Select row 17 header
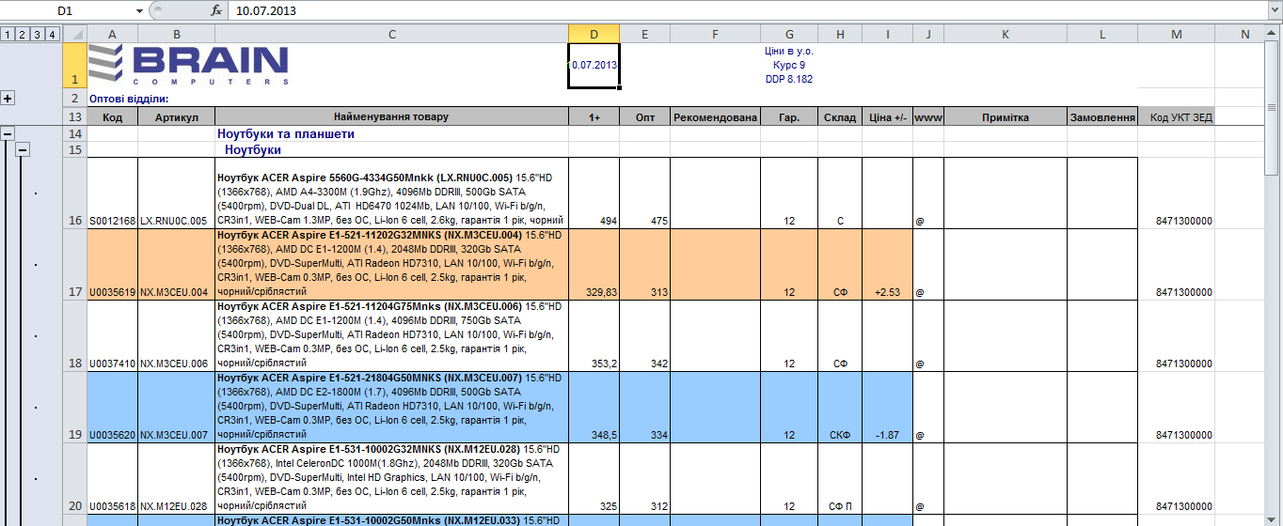 click(75, 265)
